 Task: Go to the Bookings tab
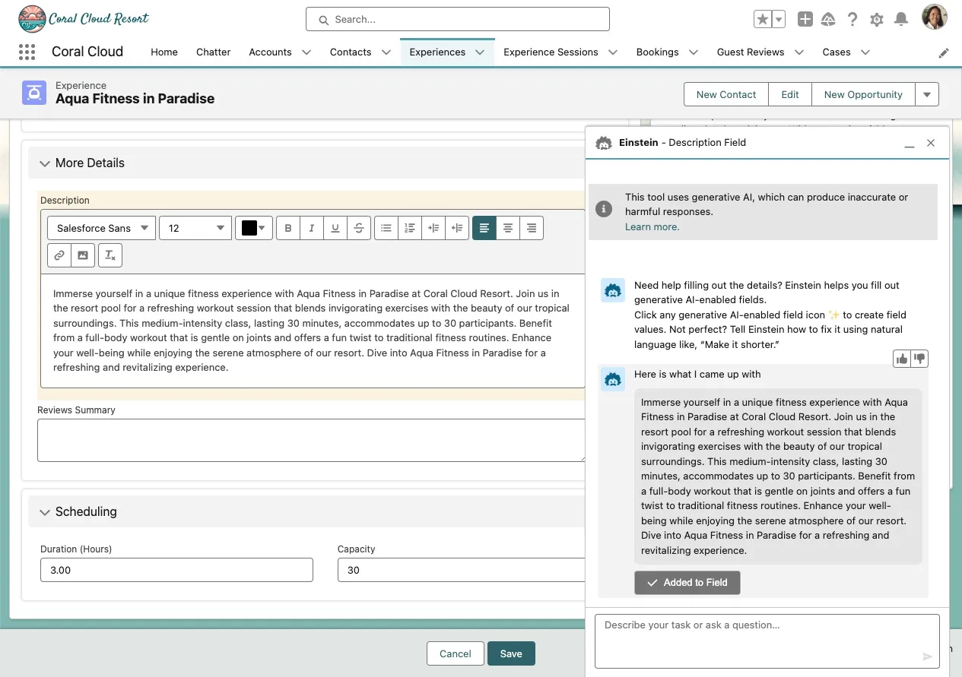[x=657, y=52]
